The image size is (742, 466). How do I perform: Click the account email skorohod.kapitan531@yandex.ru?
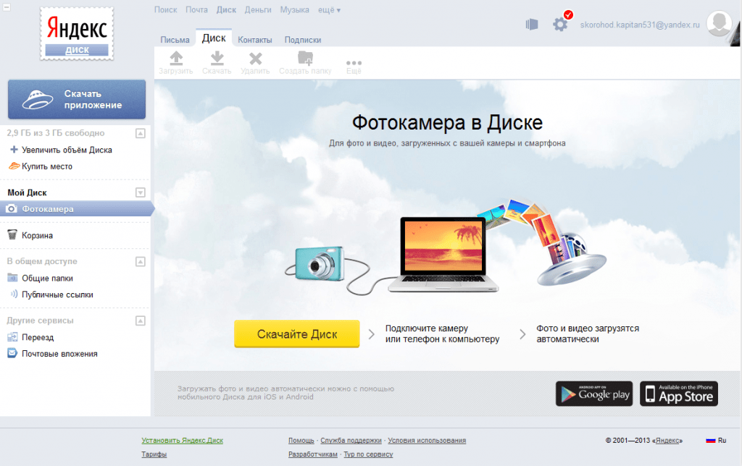coord(640,25)
